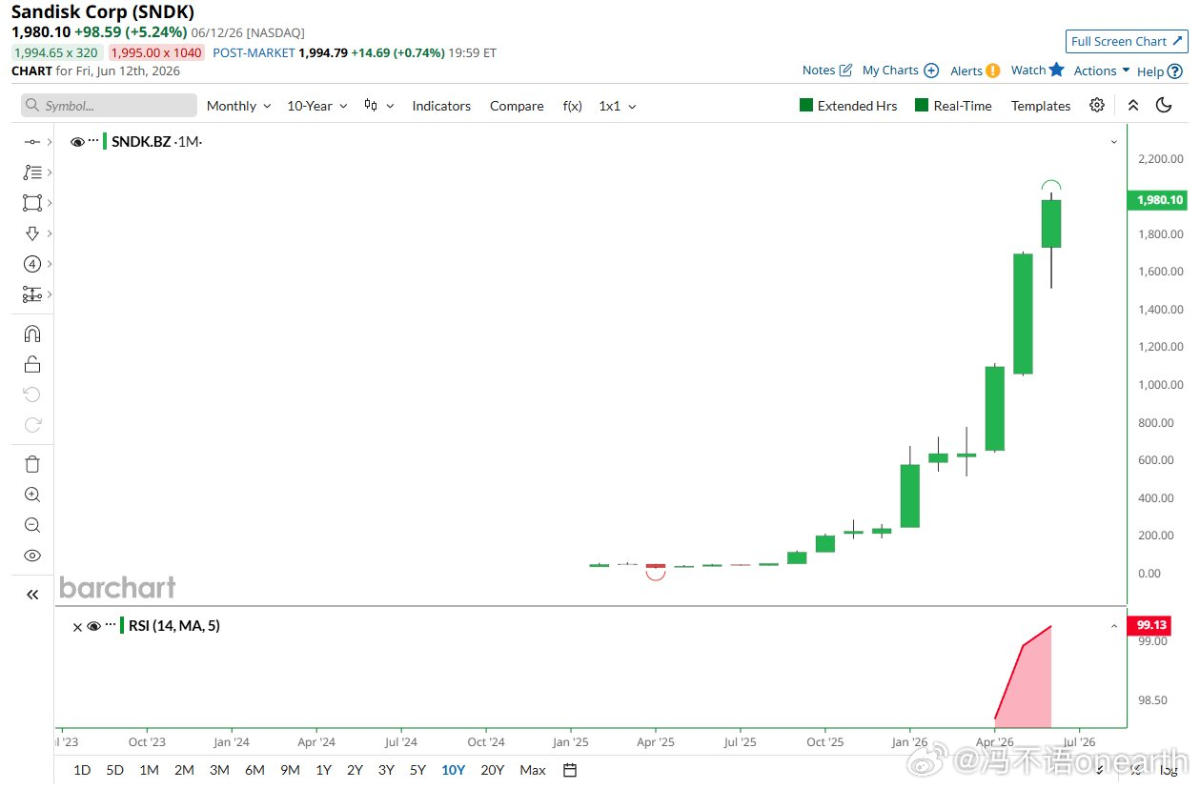This screenshot has width=1200, height=789.
Task: Select the line drawing tool in sidebar
Action: pos(32,142)
